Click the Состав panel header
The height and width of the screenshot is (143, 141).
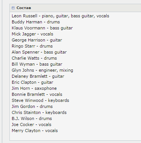(75, 8)
